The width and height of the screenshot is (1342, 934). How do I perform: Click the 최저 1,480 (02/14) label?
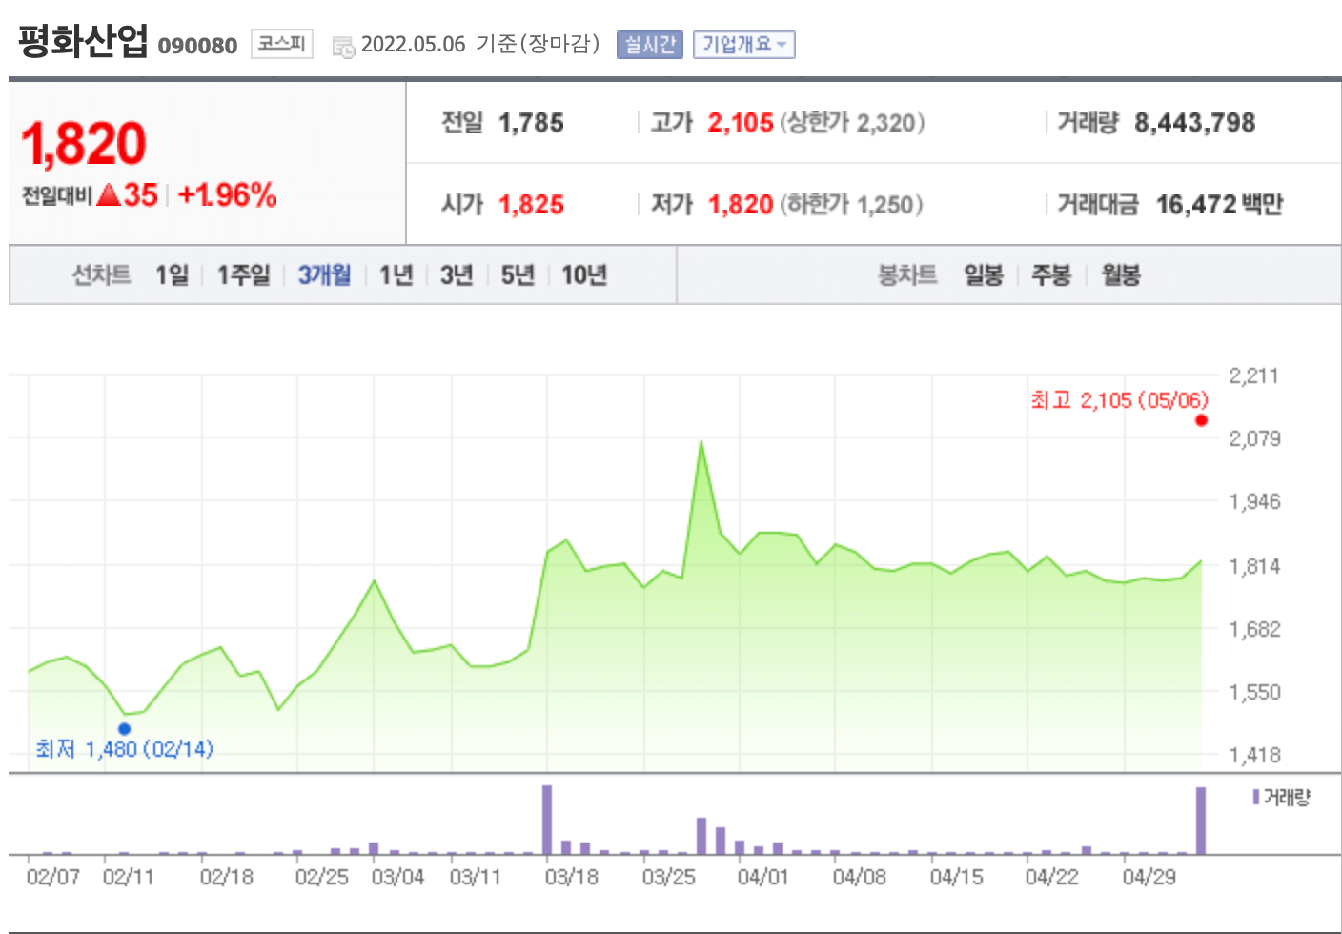(x=124, y=749)
